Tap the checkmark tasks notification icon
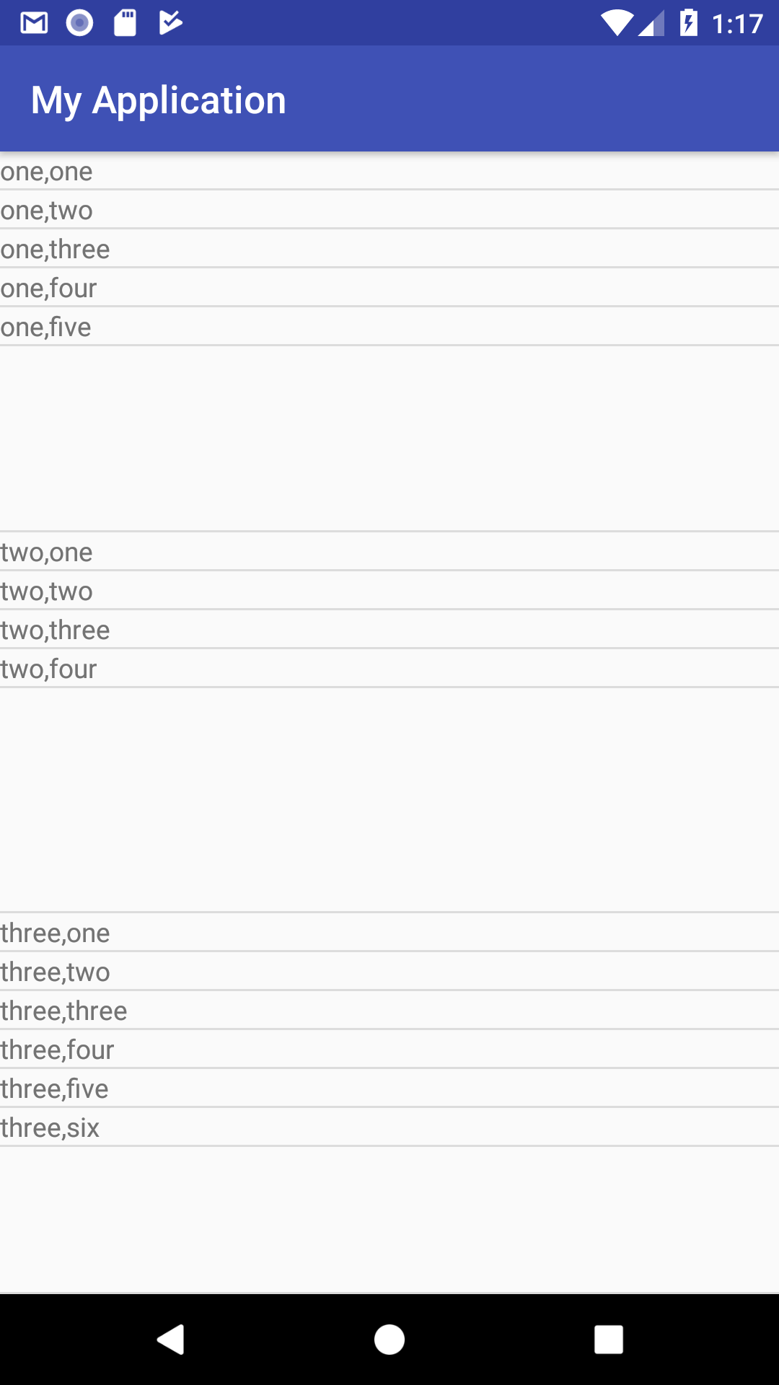 (170, 22)
